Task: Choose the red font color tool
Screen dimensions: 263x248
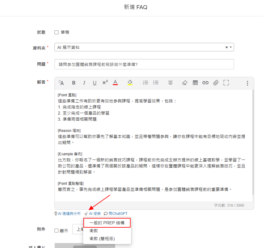Action: click(x=115, y=83)
